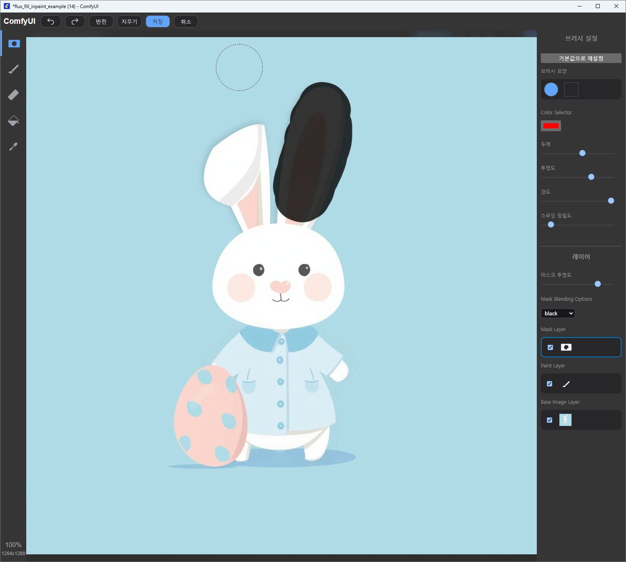This screenshot has height=562, width=626.
Task: Select the Paint brush tool
Action: click(14, 69)
